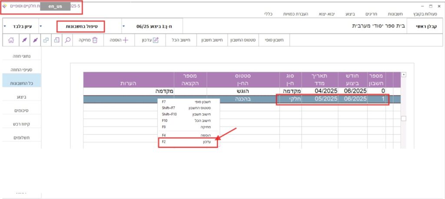The height and width of the screenshot is (199, 445).
Task: Open the ח-ן:1 ביצוע 06/25 account dropdown
Action: [x=123, y=26]
